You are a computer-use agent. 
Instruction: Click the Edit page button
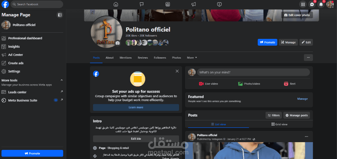(x=306, y=42)
